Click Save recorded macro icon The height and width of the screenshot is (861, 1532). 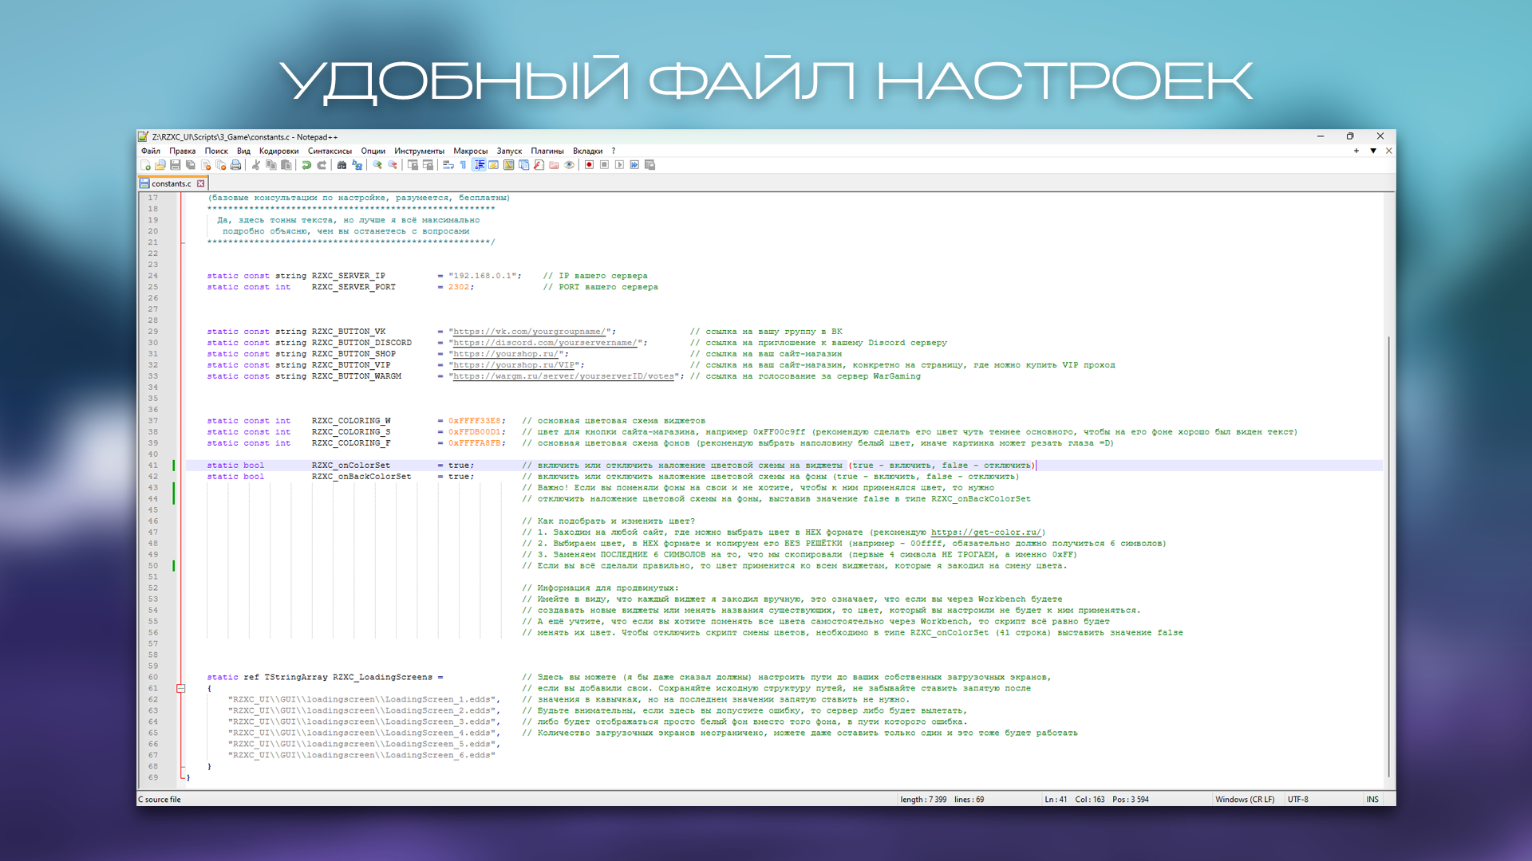click(x=650, y=165)
